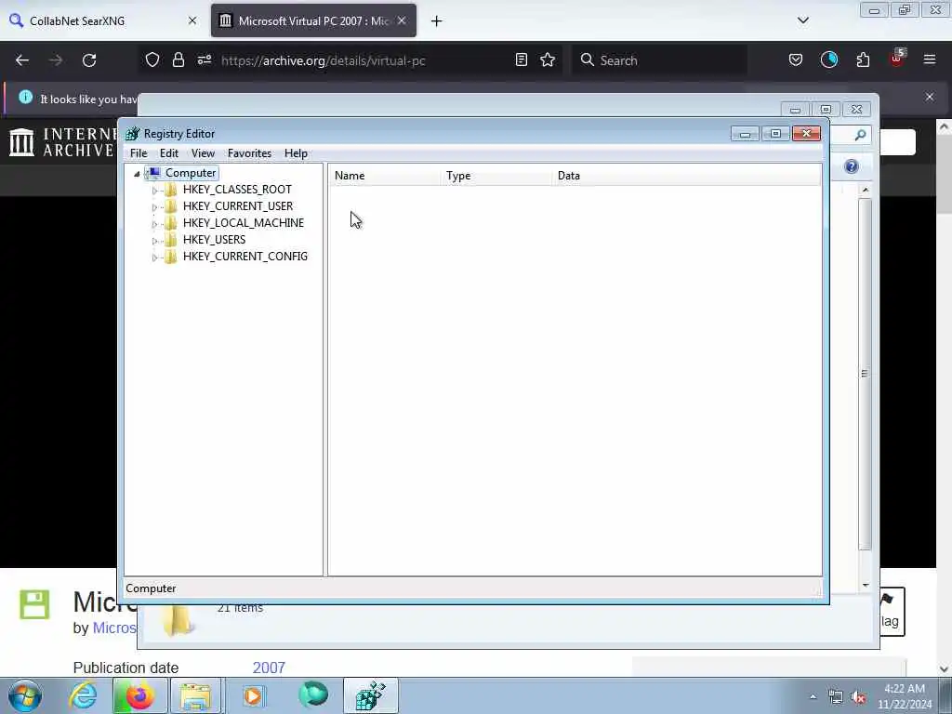Image resolution: width=952 pixels, height=714 pixels.
Task: Click the archive.org address bar
Action: click(323, 60)
